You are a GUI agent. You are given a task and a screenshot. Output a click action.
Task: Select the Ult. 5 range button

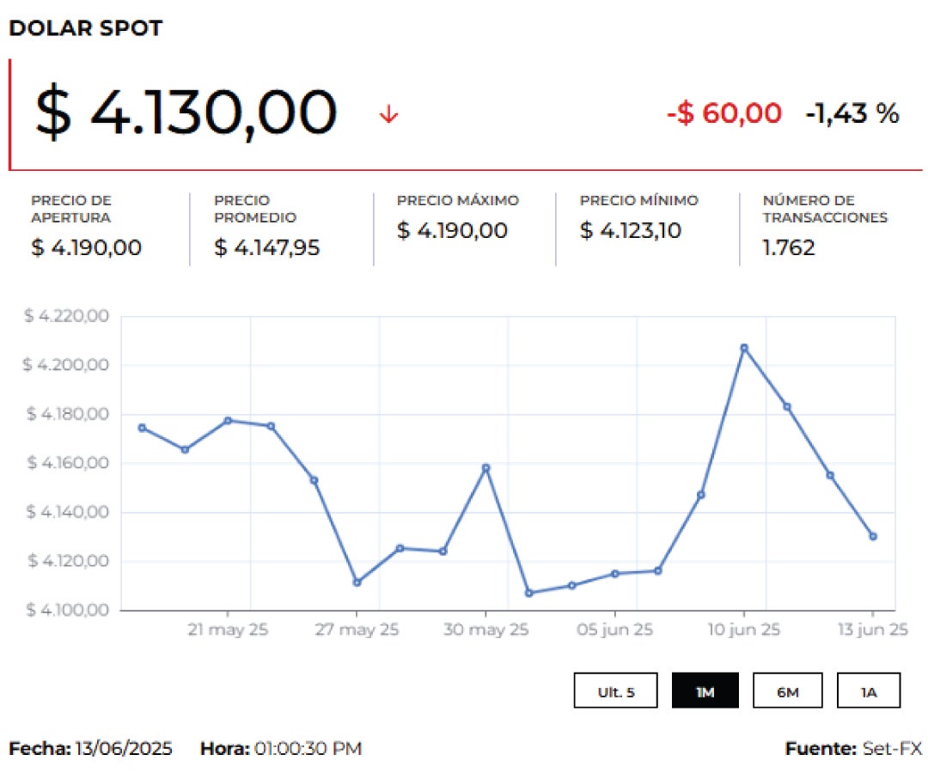(616, 691)
